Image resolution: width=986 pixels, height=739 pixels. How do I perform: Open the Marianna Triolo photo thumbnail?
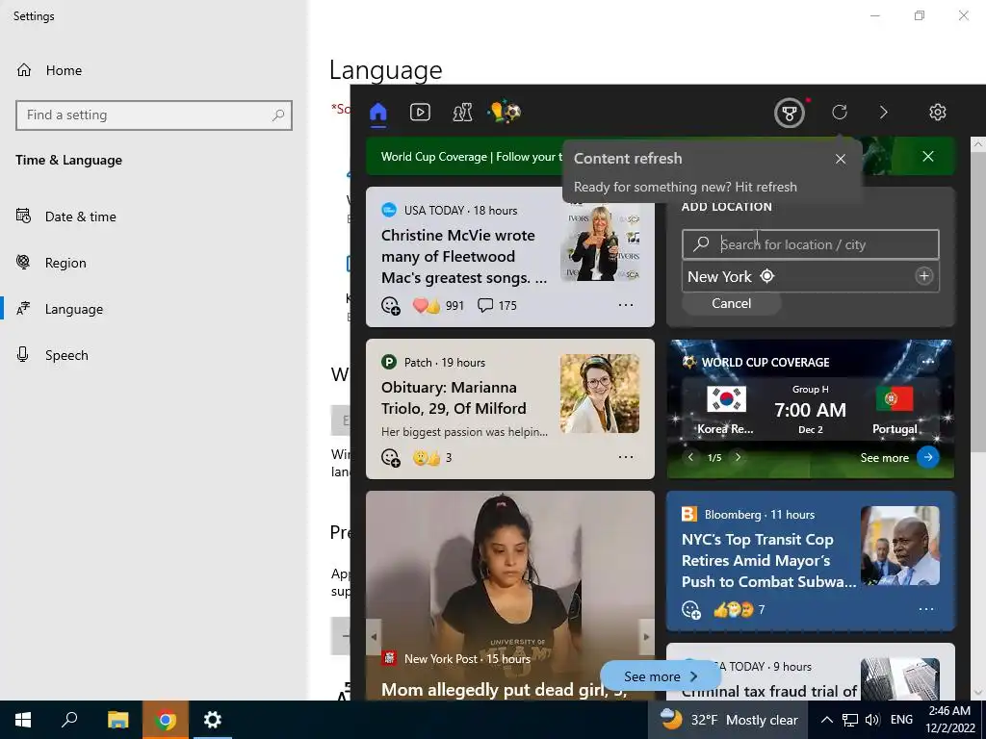pyautogui.click(x=600, y=394)
